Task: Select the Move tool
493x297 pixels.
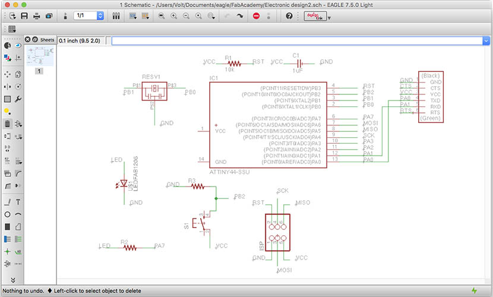Action: tap(7, 74)
